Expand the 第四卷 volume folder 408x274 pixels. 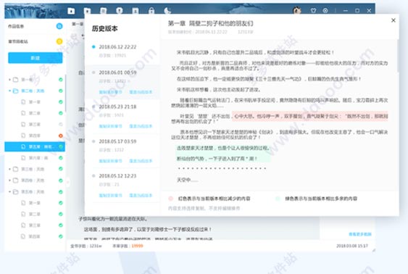[x=9, y=180]
